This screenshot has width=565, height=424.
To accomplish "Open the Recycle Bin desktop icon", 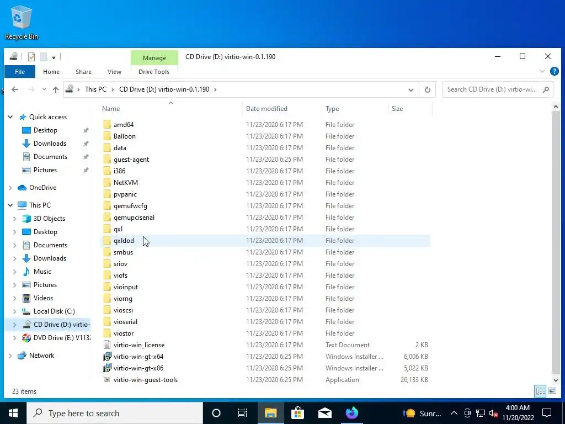I will pyautogui.click(x=22, y=22).
